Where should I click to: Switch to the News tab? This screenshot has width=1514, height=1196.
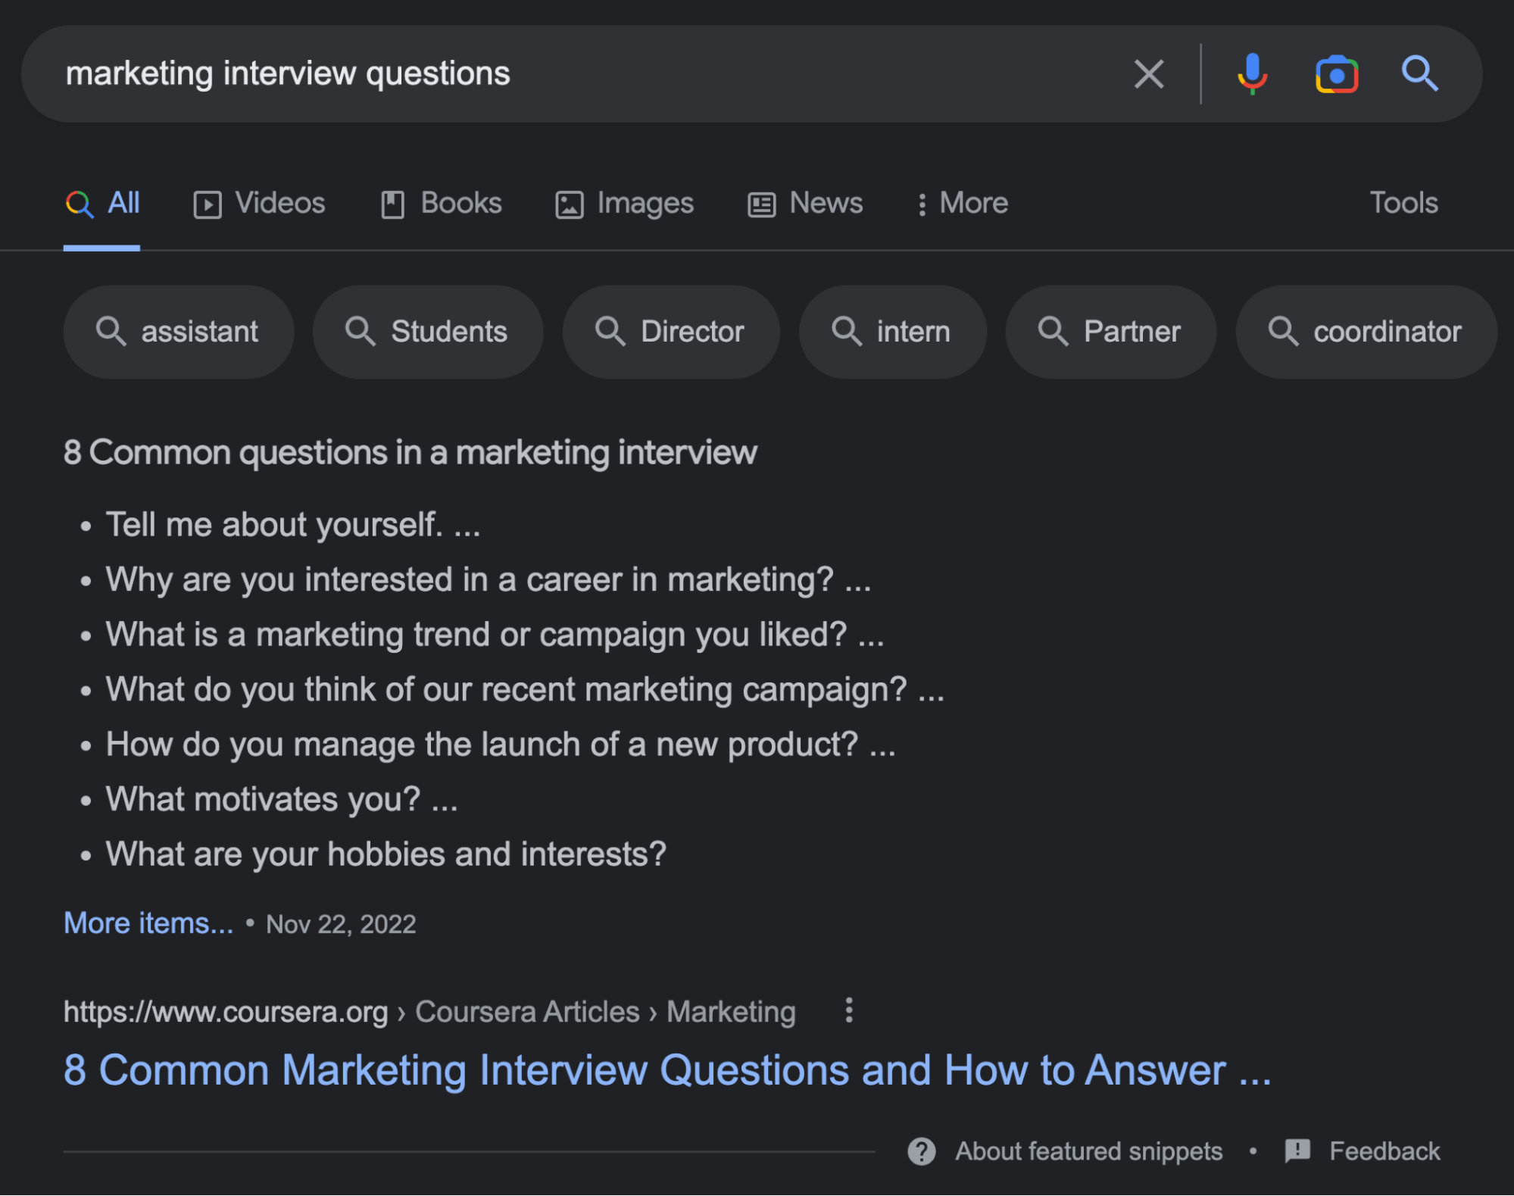(x=804, y=203)
